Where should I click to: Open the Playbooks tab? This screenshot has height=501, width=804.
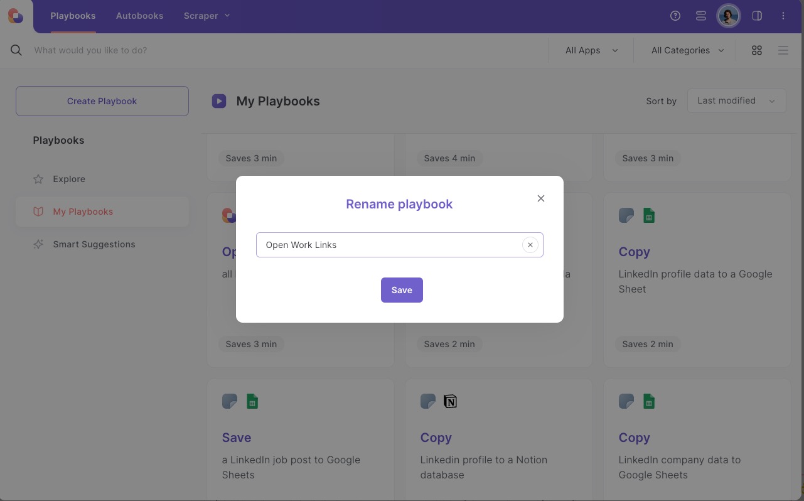coord(73,16)
